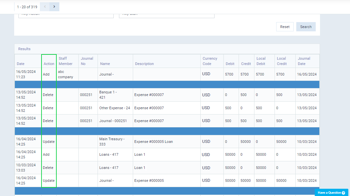Click the '1 - 20 of 319' pagination text

click(x=27, y=7)
